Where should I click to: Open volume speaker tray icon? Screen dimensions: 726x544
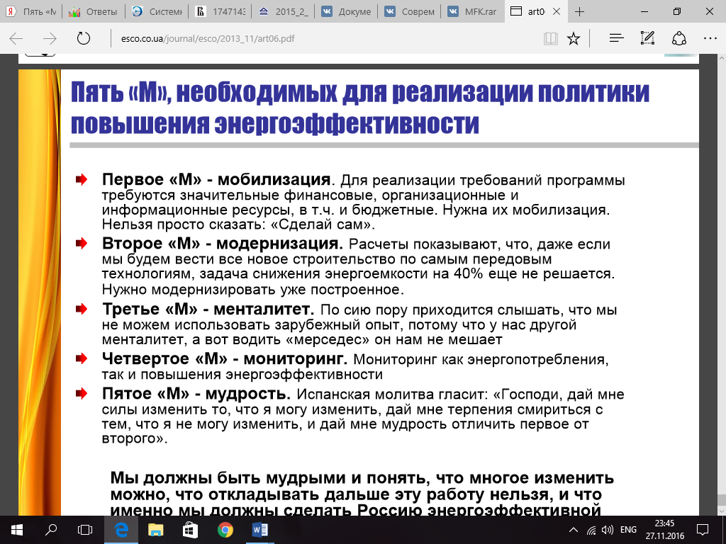click(607, 530)
